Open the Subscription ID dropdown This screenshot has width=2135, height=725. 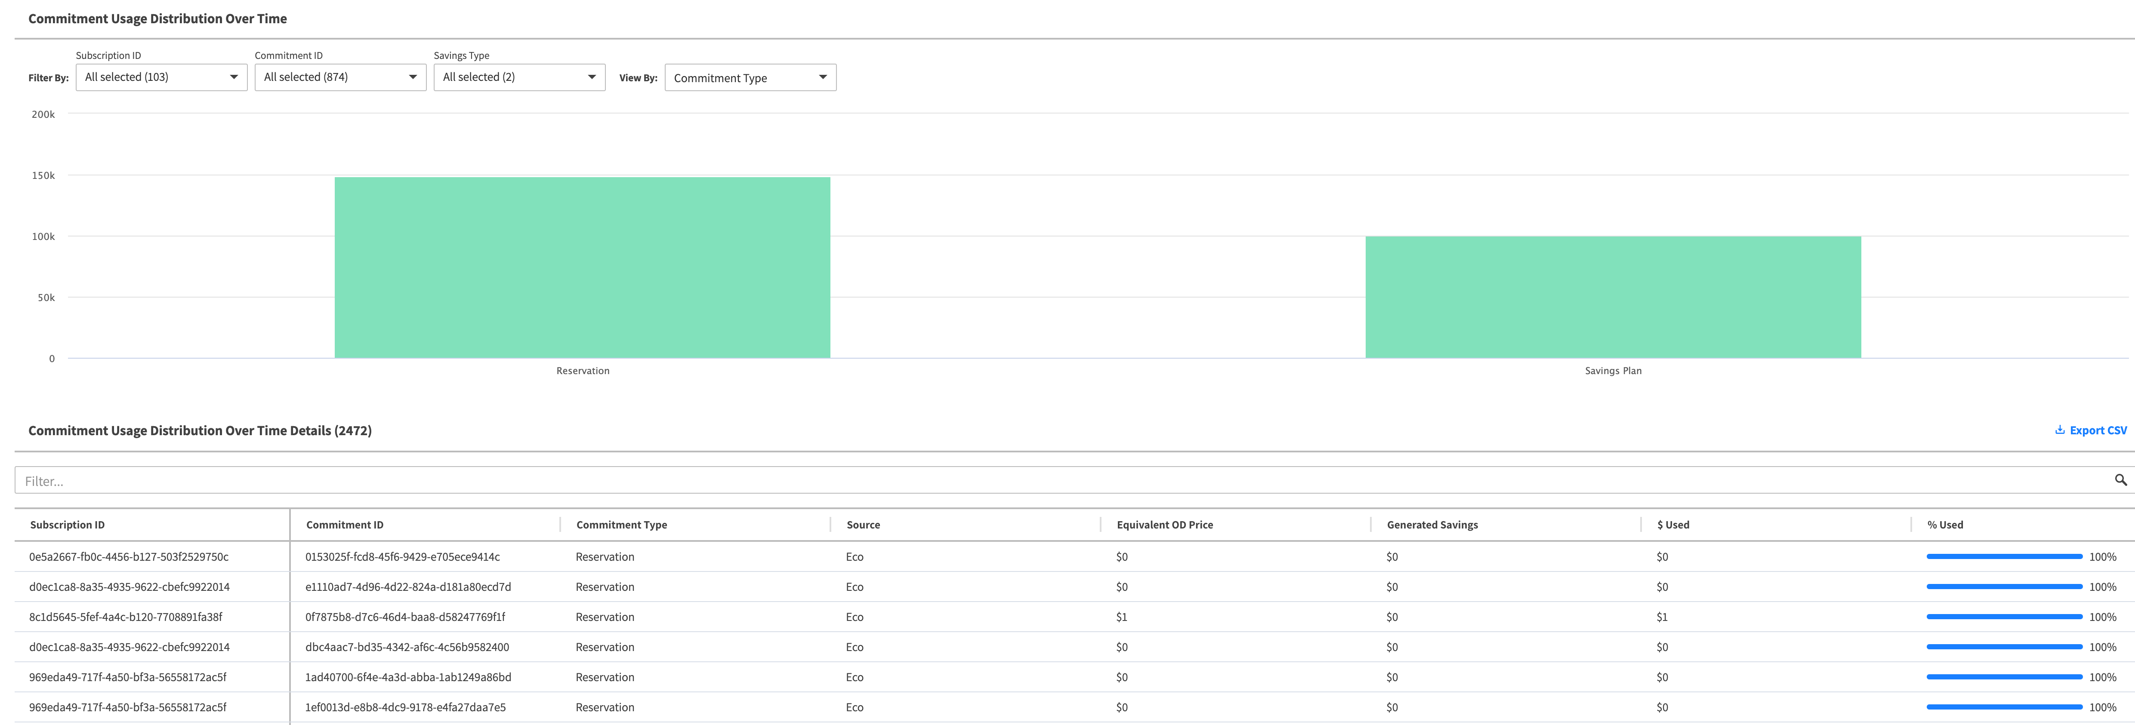point(161,77)
